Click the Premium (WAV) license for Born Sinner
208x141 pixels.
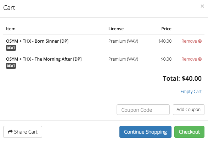[123, 41]
